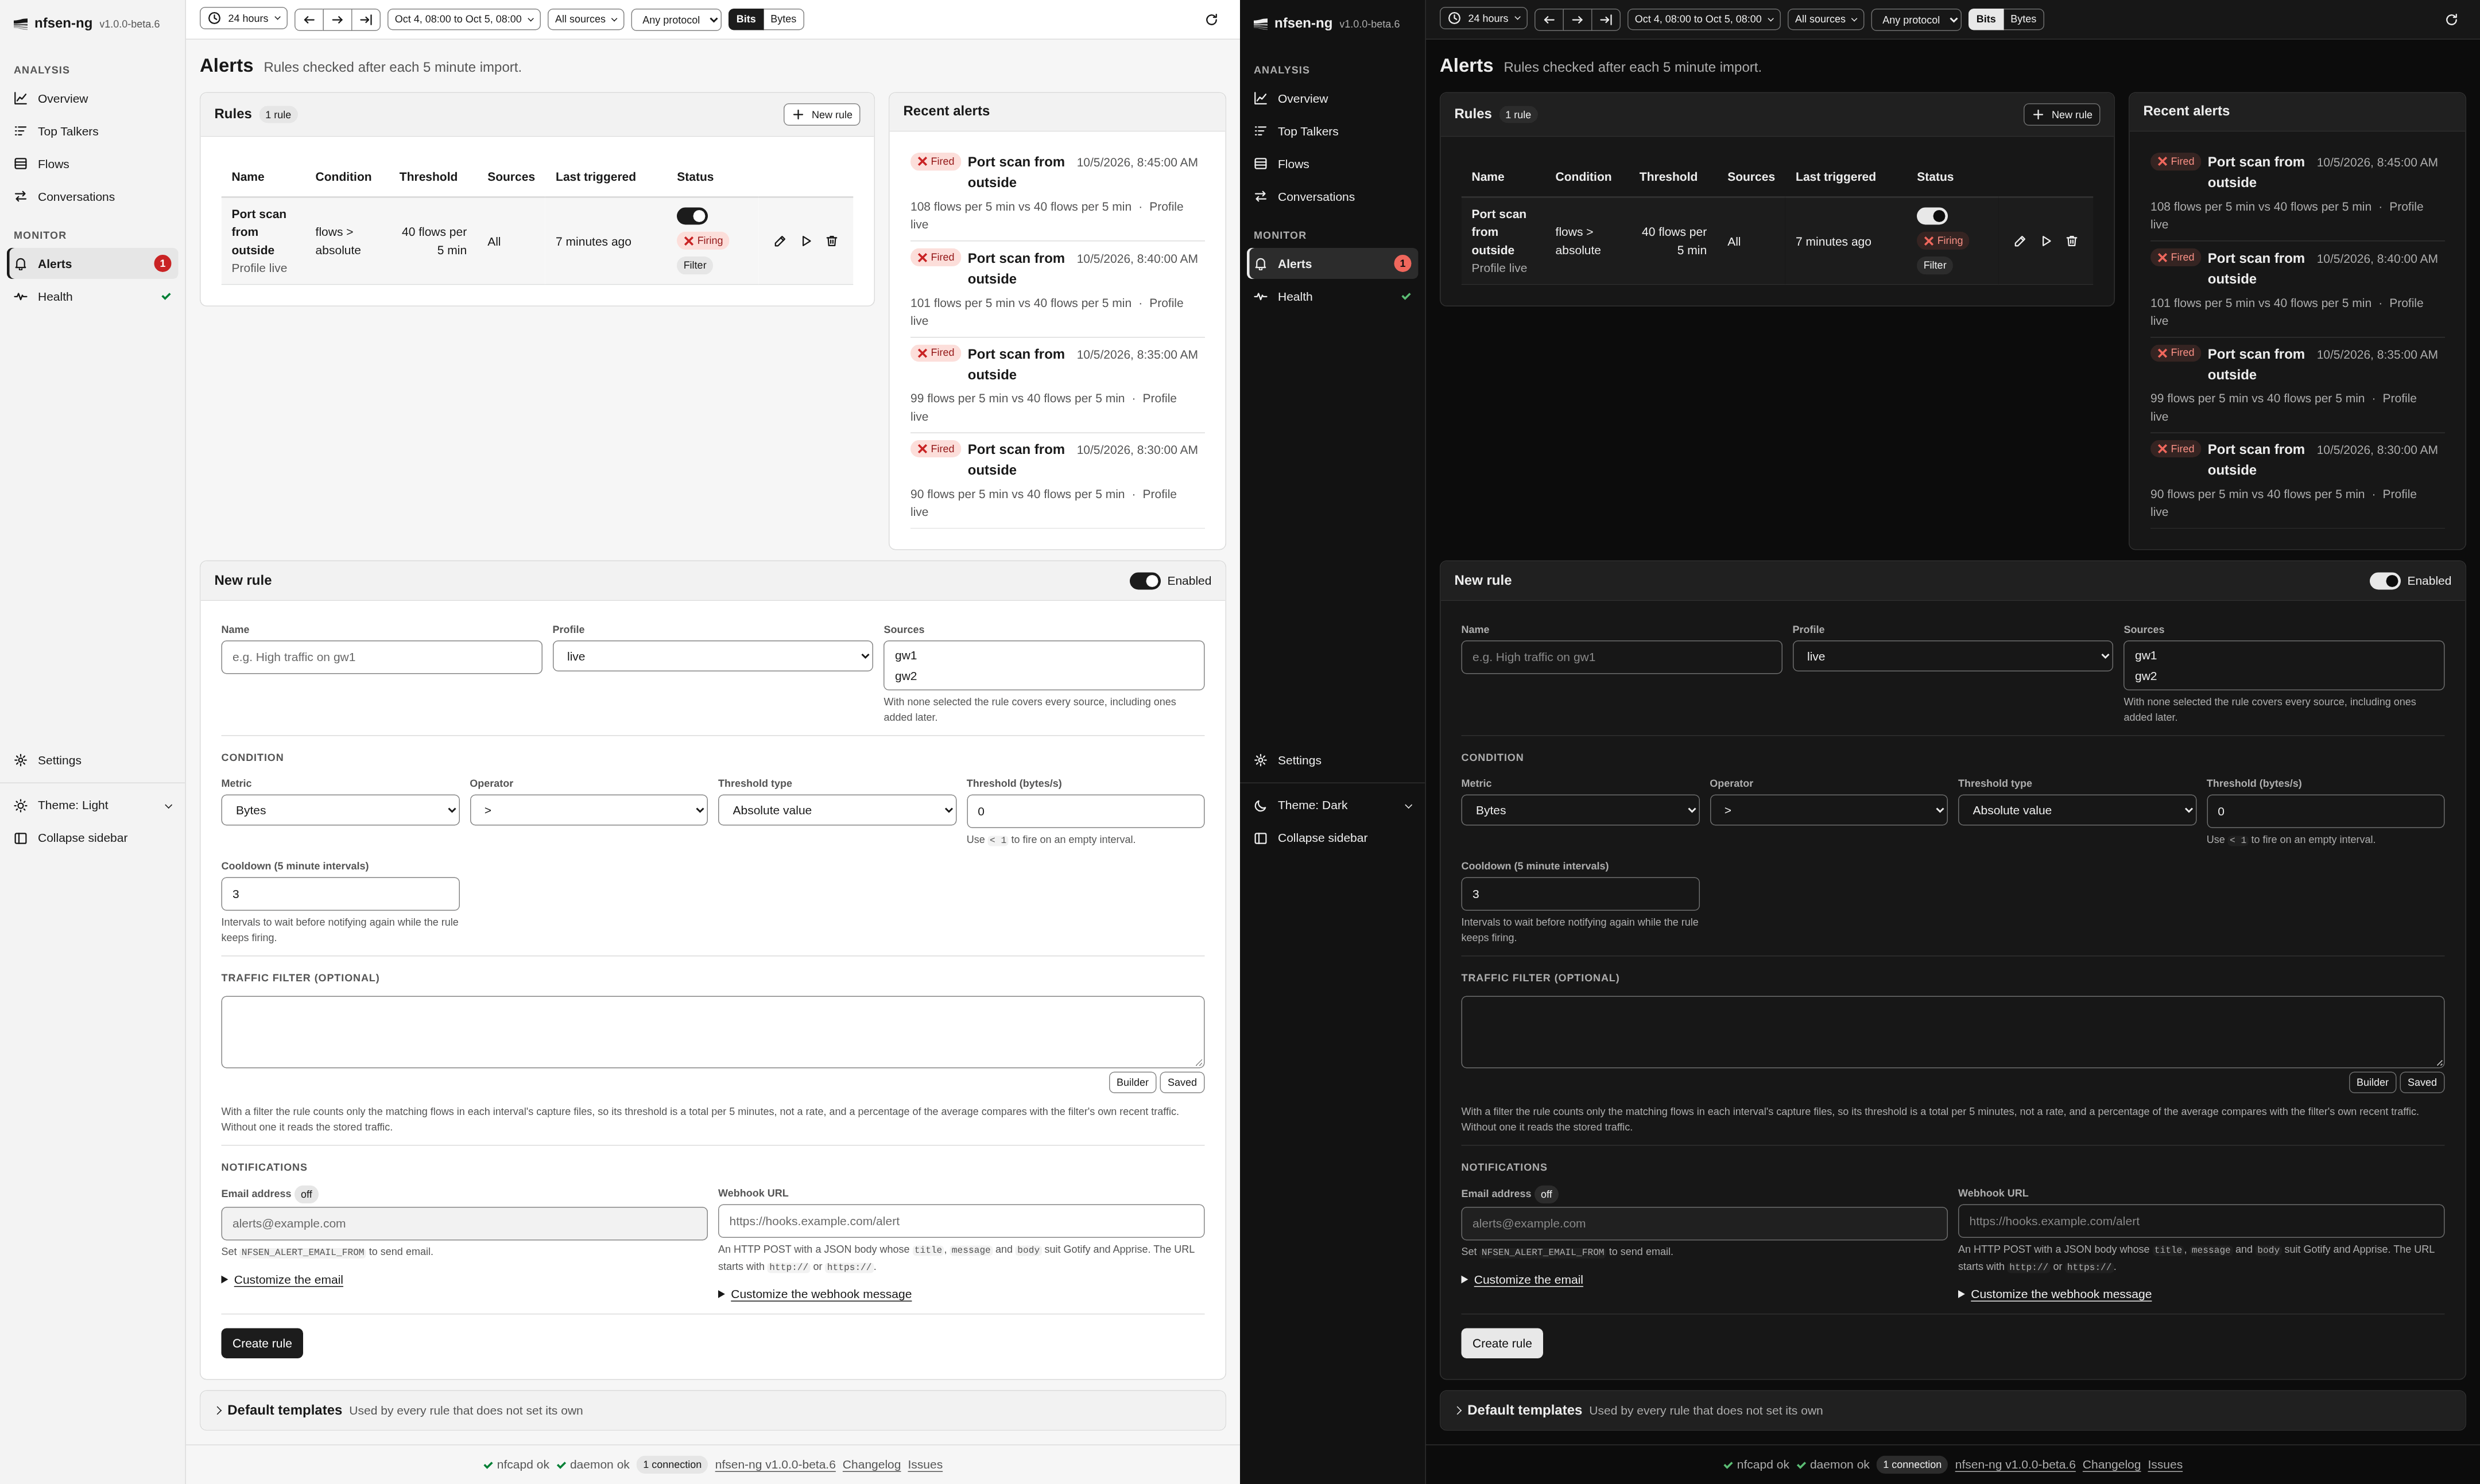2480x1484 pixels.
Task: Test-run Port scan rule in dark pane
Action: [x=2046, y=241]
